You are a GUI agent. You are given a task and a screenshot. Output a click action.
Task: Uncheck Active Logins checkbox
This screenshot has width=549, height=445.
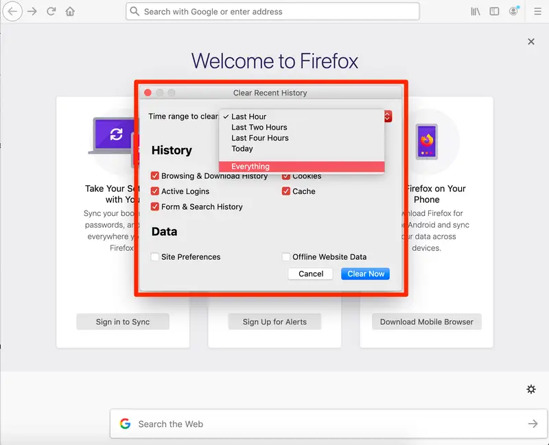(x=155, y=191)
